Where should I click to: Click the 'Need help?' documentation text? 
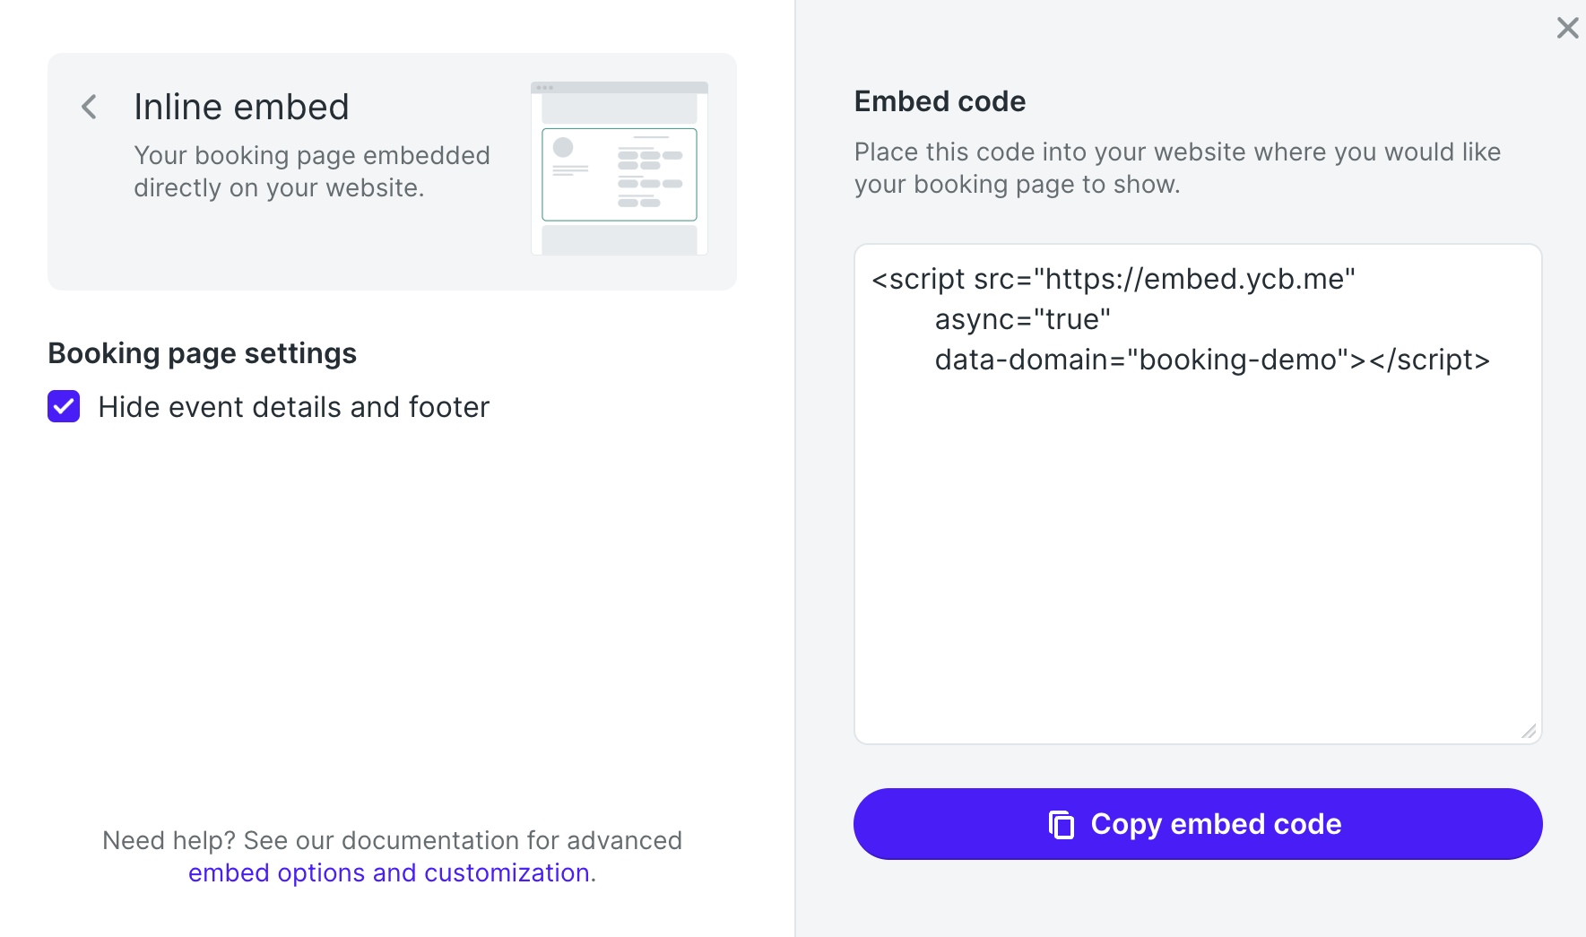392,840
